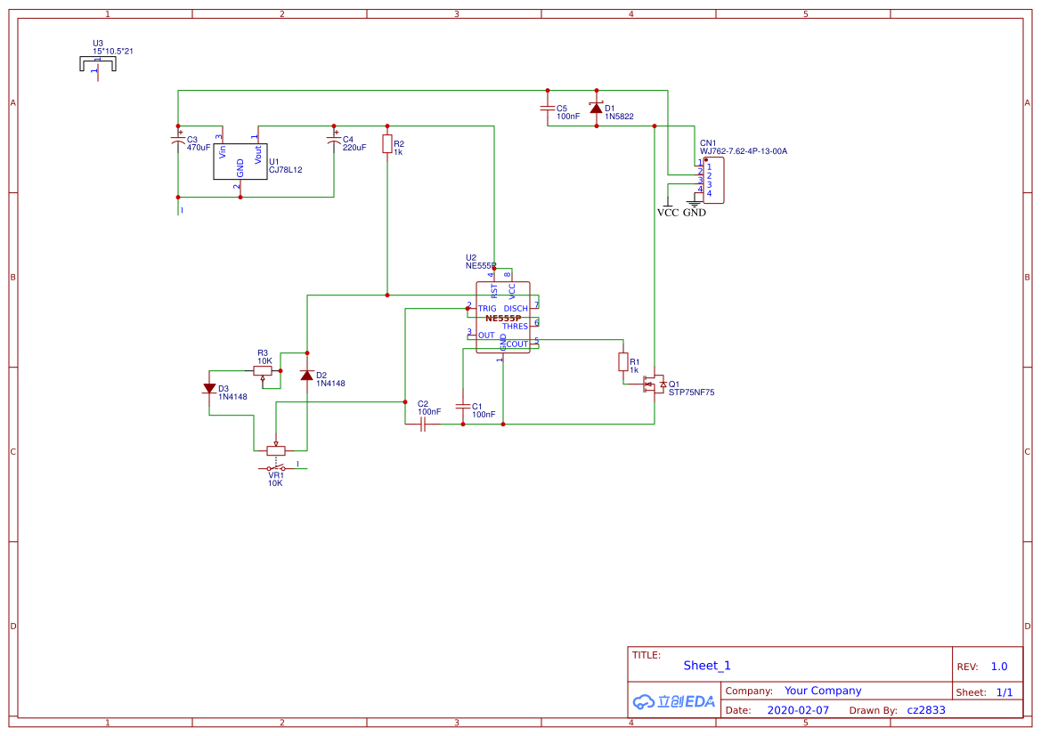Select 'Your Company' in the title block

(823, 691)
